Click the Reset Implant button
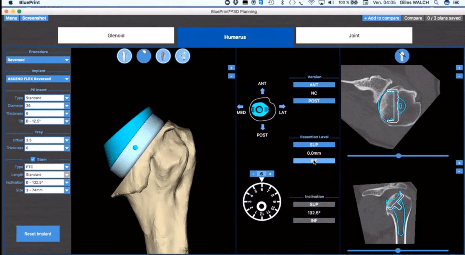 (x=38, y=234)
